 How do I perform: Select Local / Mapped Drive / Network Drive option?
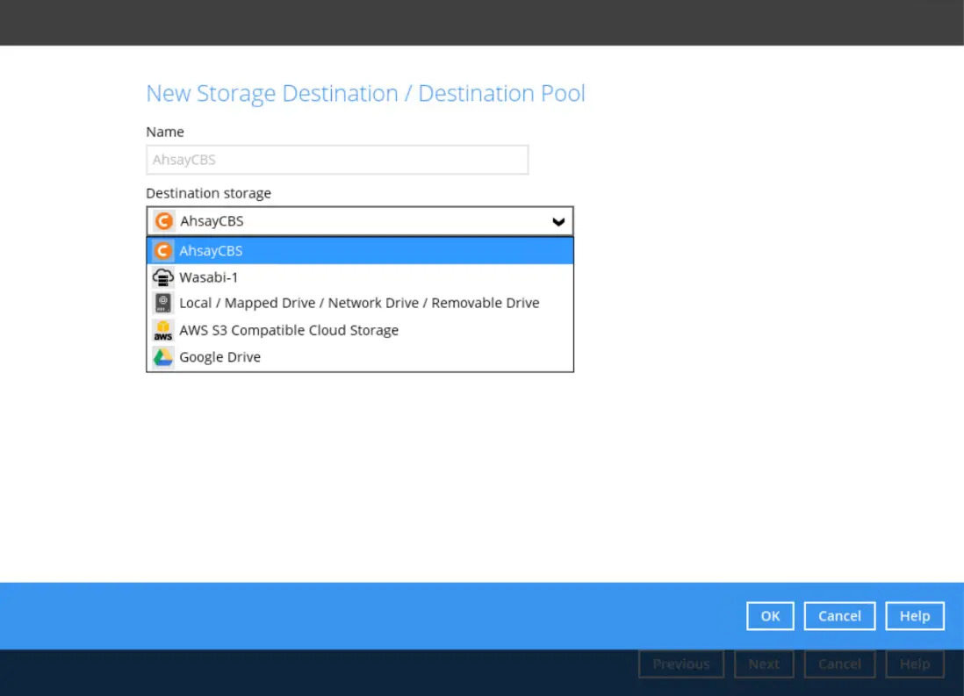pyautogui.click(x=359, y=304)
